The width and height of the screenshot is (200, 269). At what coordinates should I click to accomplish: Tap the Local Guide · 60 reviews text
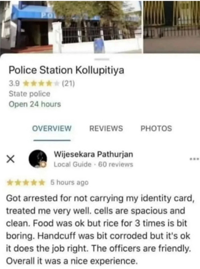(x=94, y=164)
